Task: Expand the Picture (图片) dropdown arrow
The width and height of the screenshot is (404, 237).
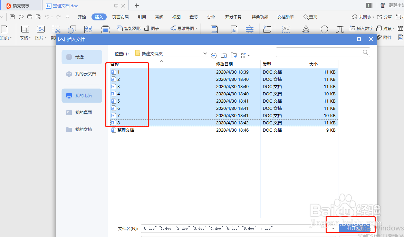Action: coord(45,38)
